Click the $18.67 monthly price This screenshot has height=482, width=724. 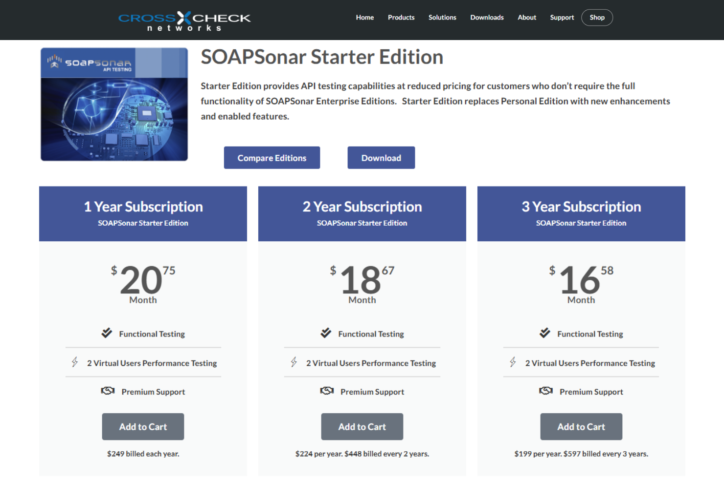(362, 279)
